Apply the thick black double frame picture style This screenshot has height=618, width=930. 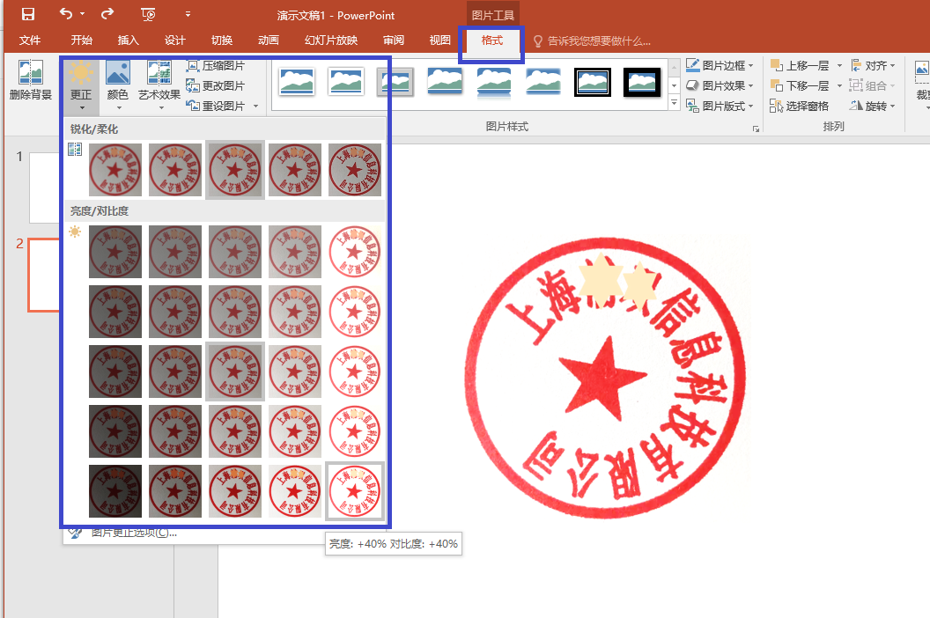(x=593, y=82)
